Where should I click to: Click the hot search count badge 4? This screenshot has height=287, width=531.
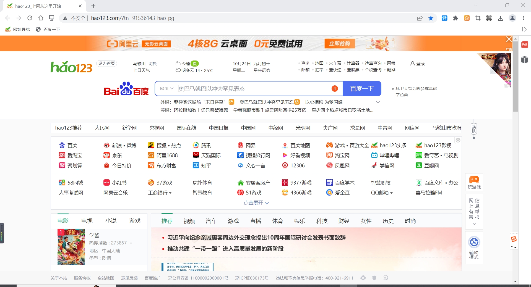335,89
